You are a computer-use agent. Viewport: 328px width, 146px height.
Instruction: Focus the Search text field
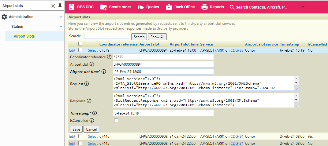coord(107,36)
